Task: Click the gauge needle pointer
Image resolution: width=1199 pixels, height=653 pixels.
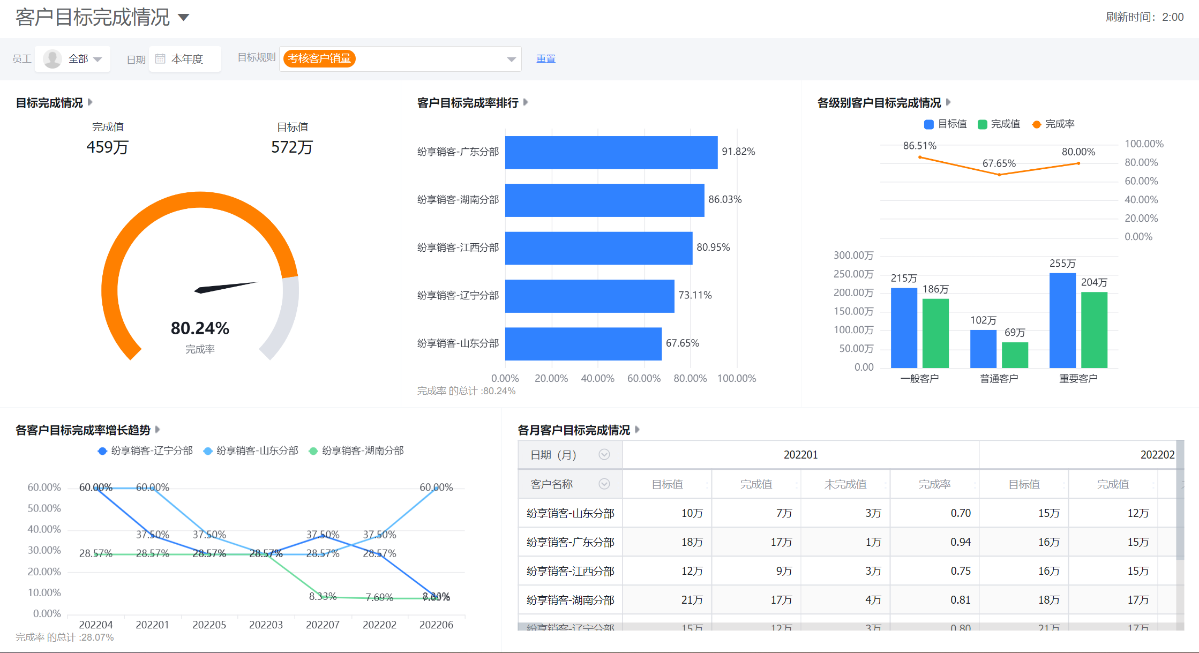Action: pos(226,288)
